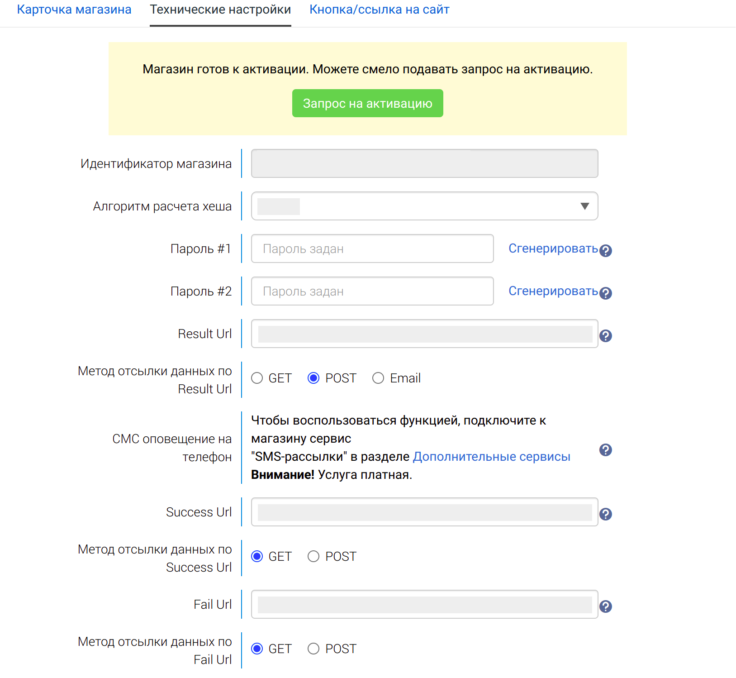736x678 pixels.
Task: Select POST method for Success Url
Action: [x=313, y=556]
